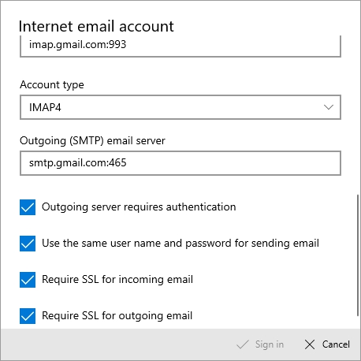Disable Require SSL for incoming email checkbox

coord(28,280)
